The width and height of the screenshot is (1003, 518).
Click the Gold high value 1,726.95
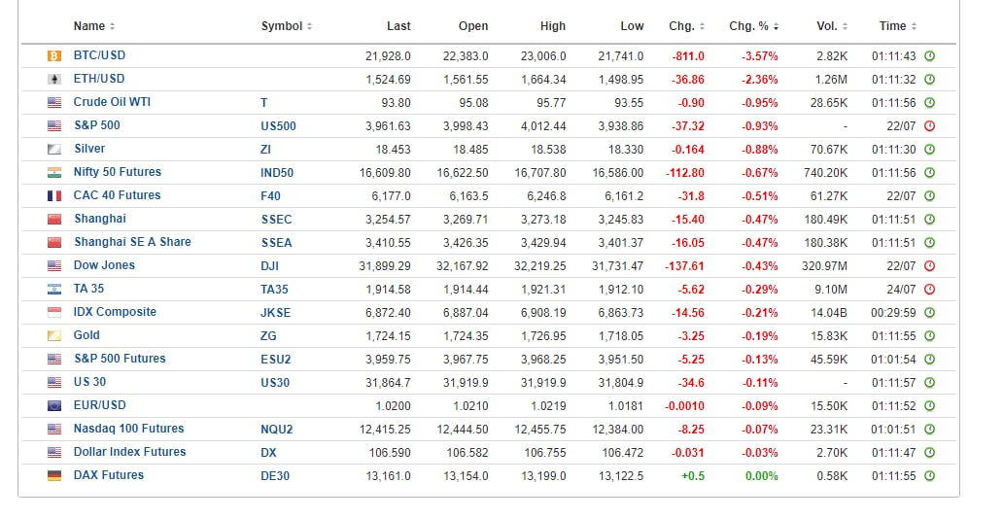(x=543, y=336)
